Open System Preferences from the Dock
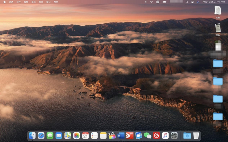This screenshot has height=142, width=228. 174,136
